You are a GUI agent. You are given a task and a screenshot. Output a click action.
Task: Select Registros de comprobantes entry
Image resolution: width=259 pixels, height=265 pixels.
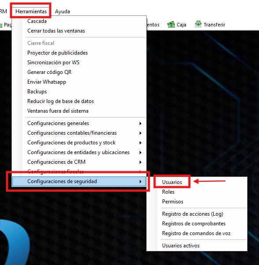(194, 224)
